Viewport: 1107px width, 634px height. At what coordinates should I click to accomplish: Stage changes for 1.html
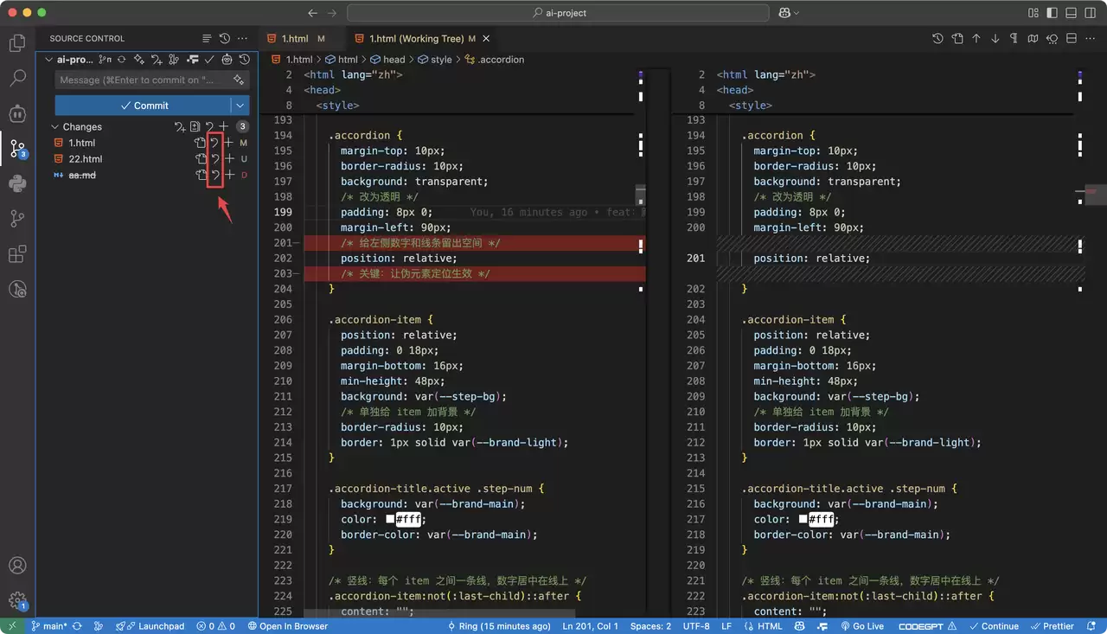click(229, 143)
